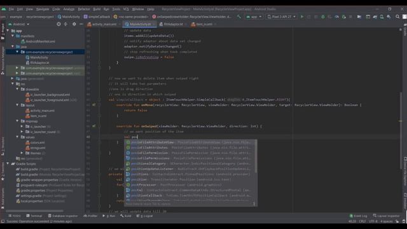This screenshot has height=229, width=407.
Task: Start debugging with the green bug icon
Action: coord(323,17)
